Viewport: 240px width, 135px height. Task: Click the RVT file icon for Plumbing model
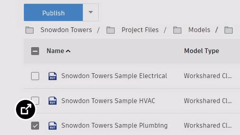point(52,126)
